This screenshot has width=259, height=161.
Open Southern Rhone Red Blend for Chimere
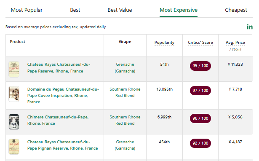coord(125,120)
